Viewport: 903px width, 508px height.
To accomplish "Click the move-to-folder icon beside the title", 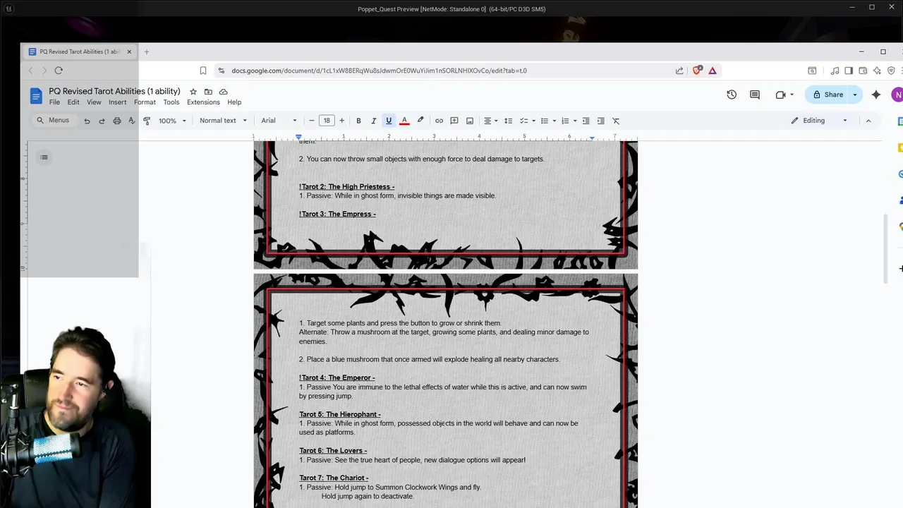I will tap(208, 92).
